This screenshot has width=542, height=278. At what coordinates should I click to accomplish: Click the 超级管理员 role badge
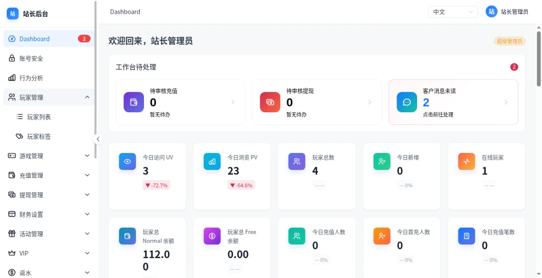[510, 41]
